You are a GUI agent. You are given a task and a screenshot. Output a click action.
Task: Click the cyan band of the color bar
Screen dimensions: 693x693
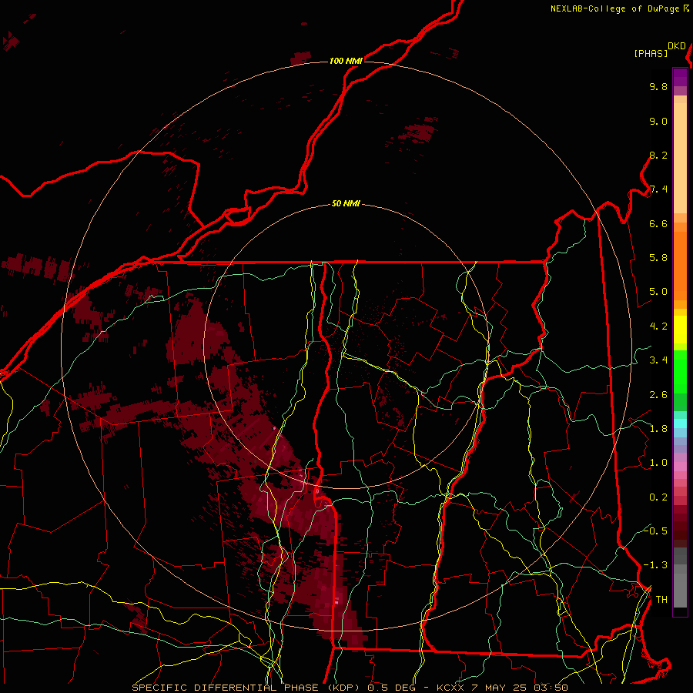tap(680, 423)
